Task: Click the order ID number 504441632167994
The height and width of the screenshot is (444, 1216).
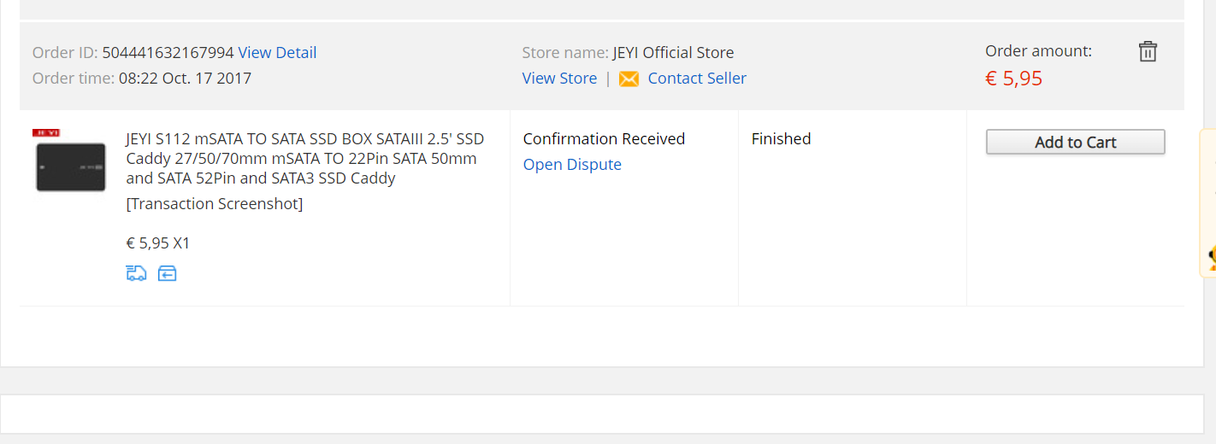Action: 168,52
